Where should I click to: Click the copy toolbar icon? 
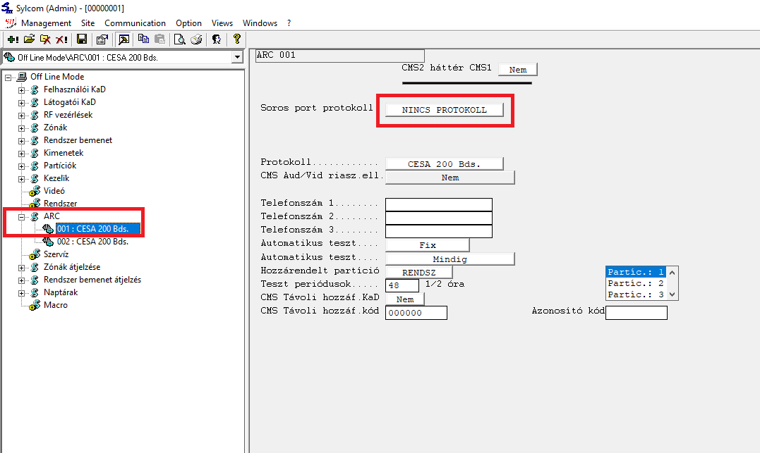tap(144, 39)
